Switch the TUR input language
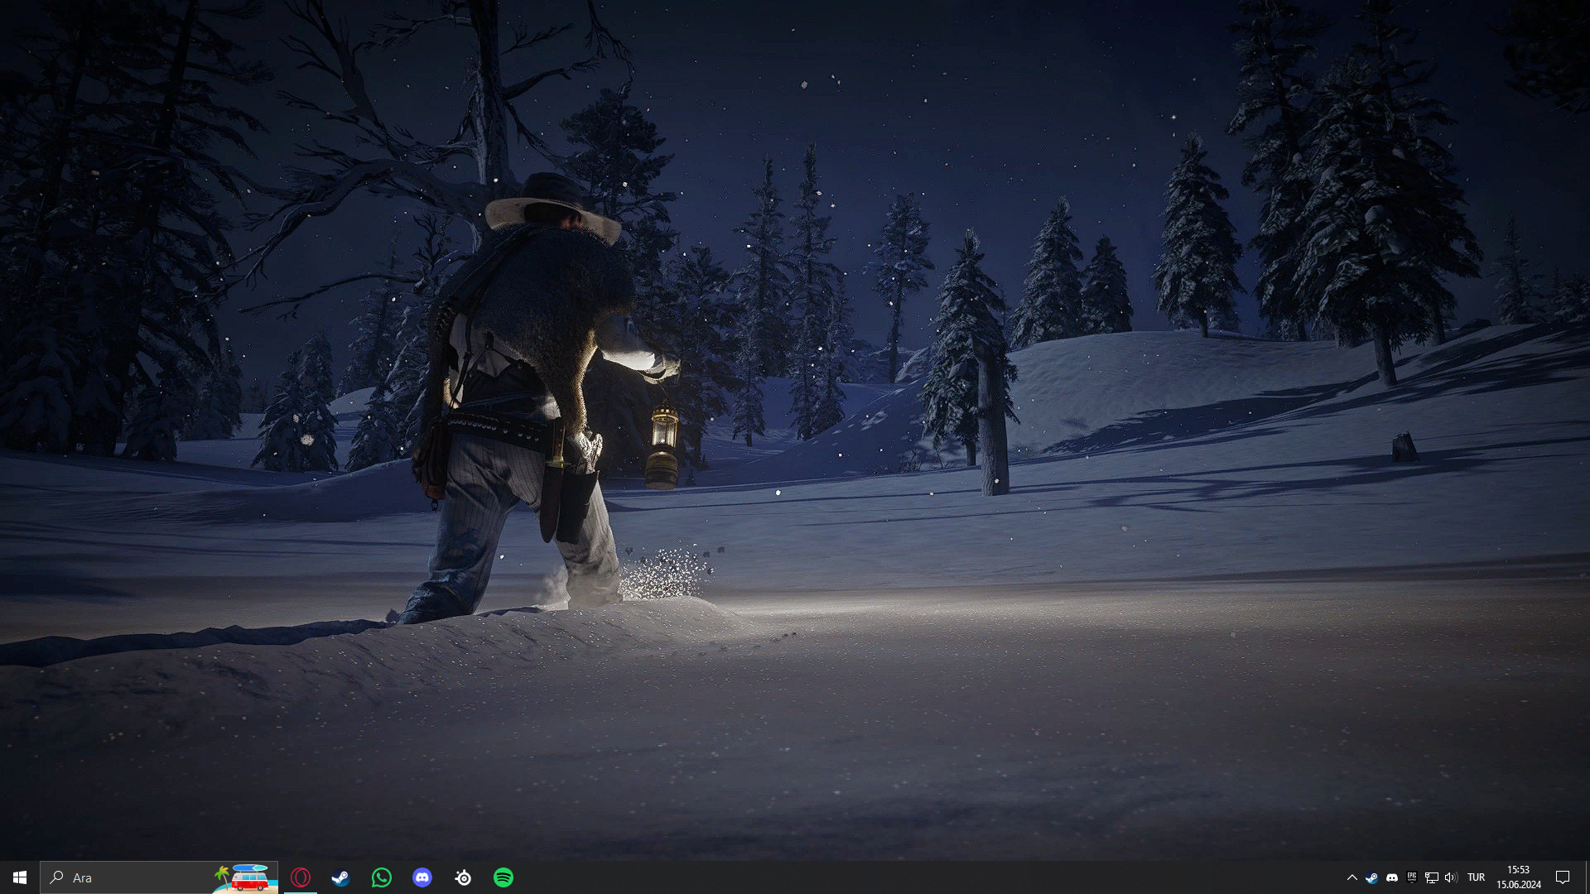Screen dimensions: 1590x894 pyautogui.click(x=1476, y=877)
